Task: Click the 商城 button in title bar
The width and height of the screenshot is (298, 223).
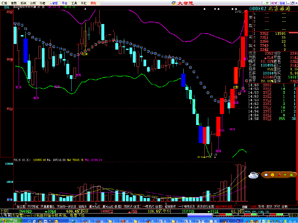Action: click(274, 3)
